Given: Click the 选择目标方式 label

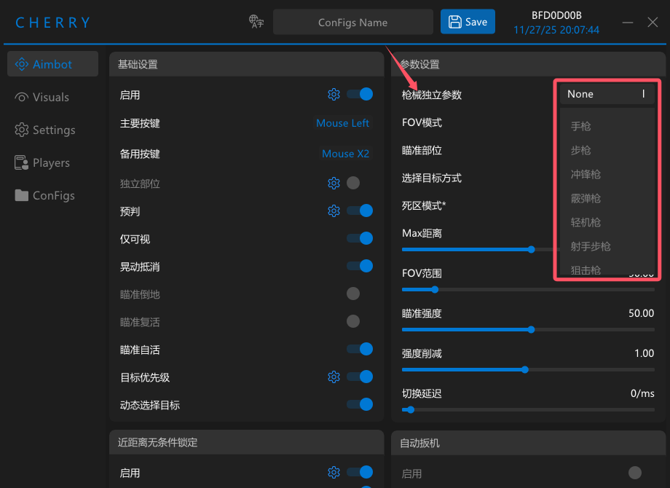Looking at the screenshot, I should pyautogui.click(x=432, y=178).
